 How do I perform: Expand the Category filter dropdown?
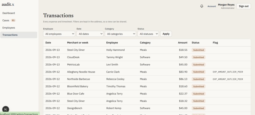click(120, 34)
